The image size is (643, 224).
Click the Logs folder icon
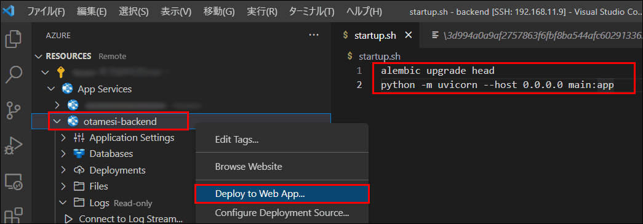point(79,202)
